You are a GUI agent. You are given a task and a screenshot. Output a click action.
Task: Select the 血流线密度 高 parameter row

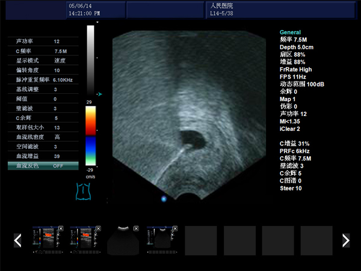tap(43, 137)
